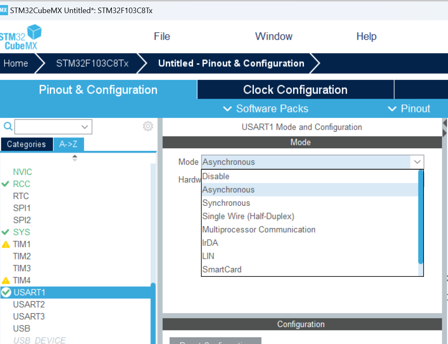
Task: Click the peripheral list vertical scrollbar
Action: pos(153,313)
